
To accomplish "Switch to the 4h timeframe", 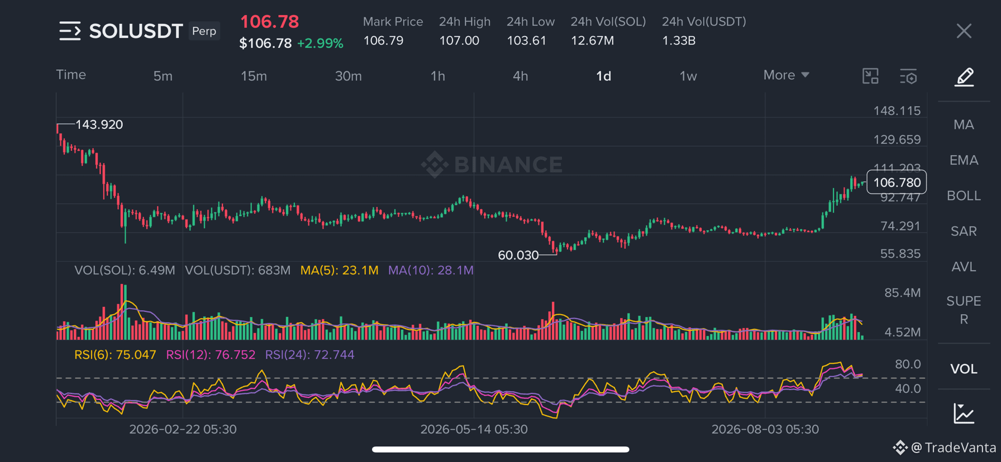I will (x=520, y=76).
